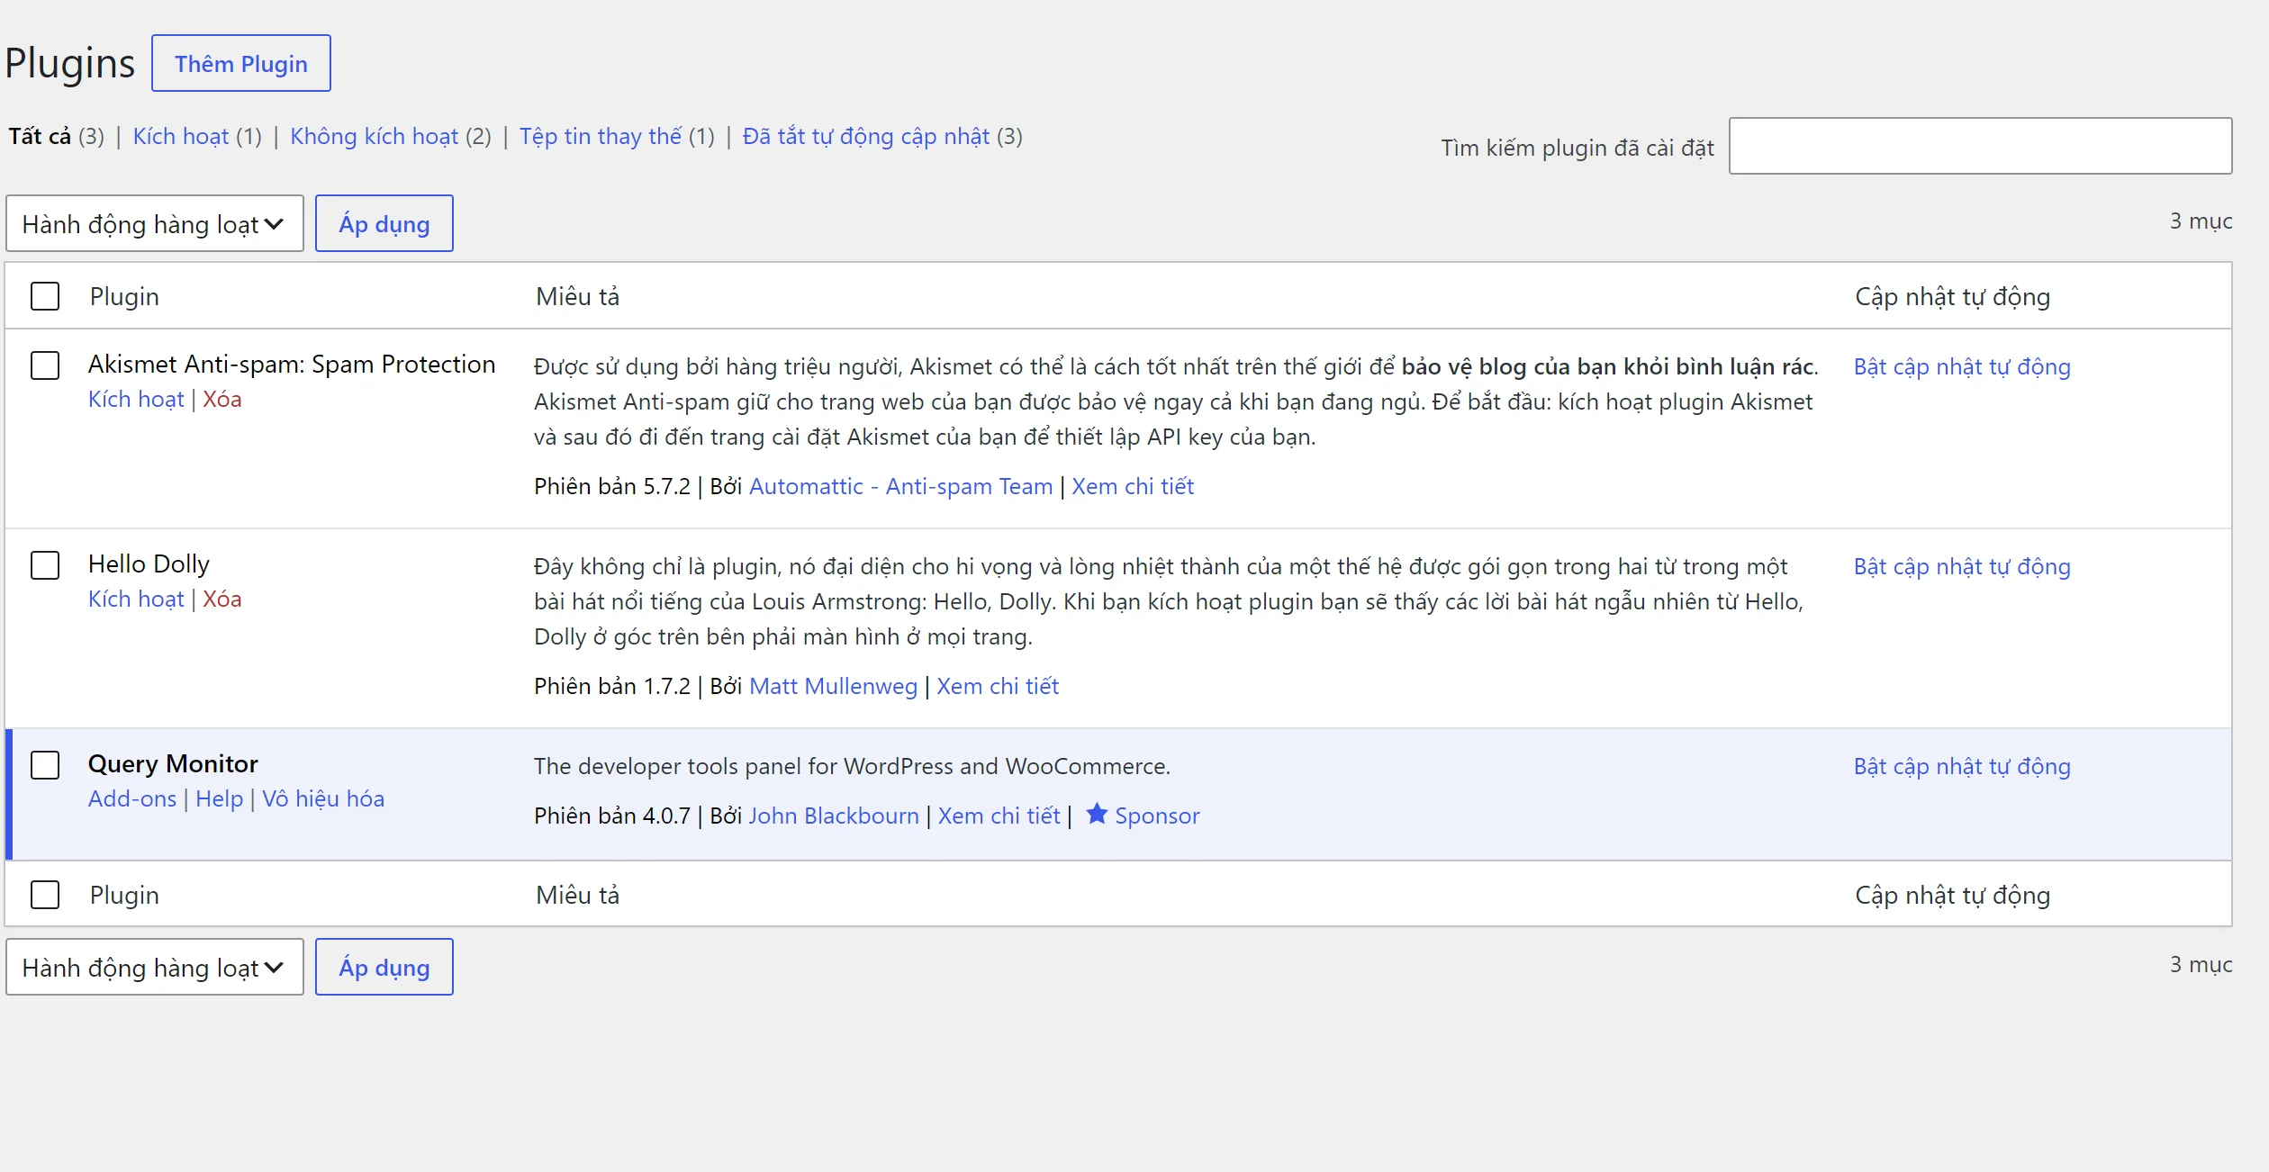
Task: Delete Akismet using Xóa link
Action: pyautogui.click(x=221, y=399)
